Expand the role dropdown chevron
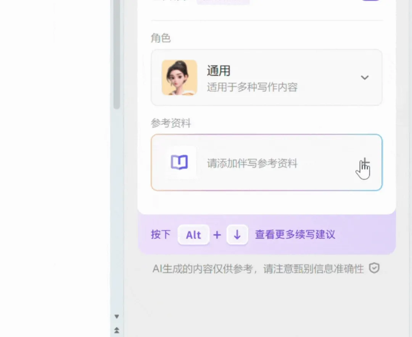412x337 pixels. (365, 78)
